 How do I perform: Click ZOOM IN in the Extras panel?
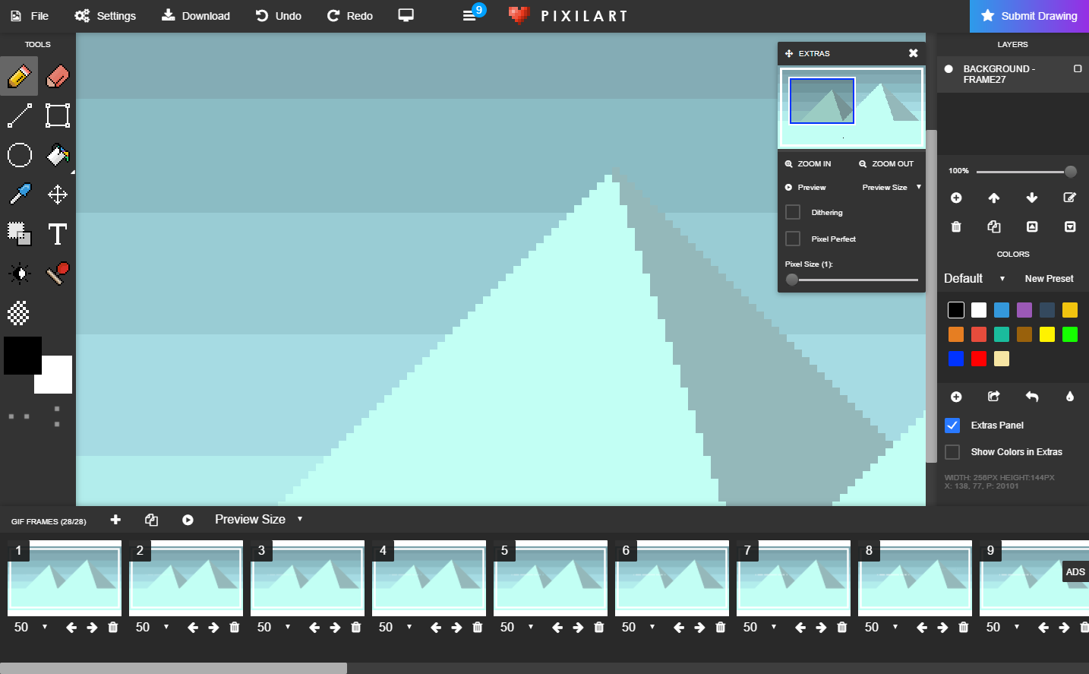click(x=808, y=163)
